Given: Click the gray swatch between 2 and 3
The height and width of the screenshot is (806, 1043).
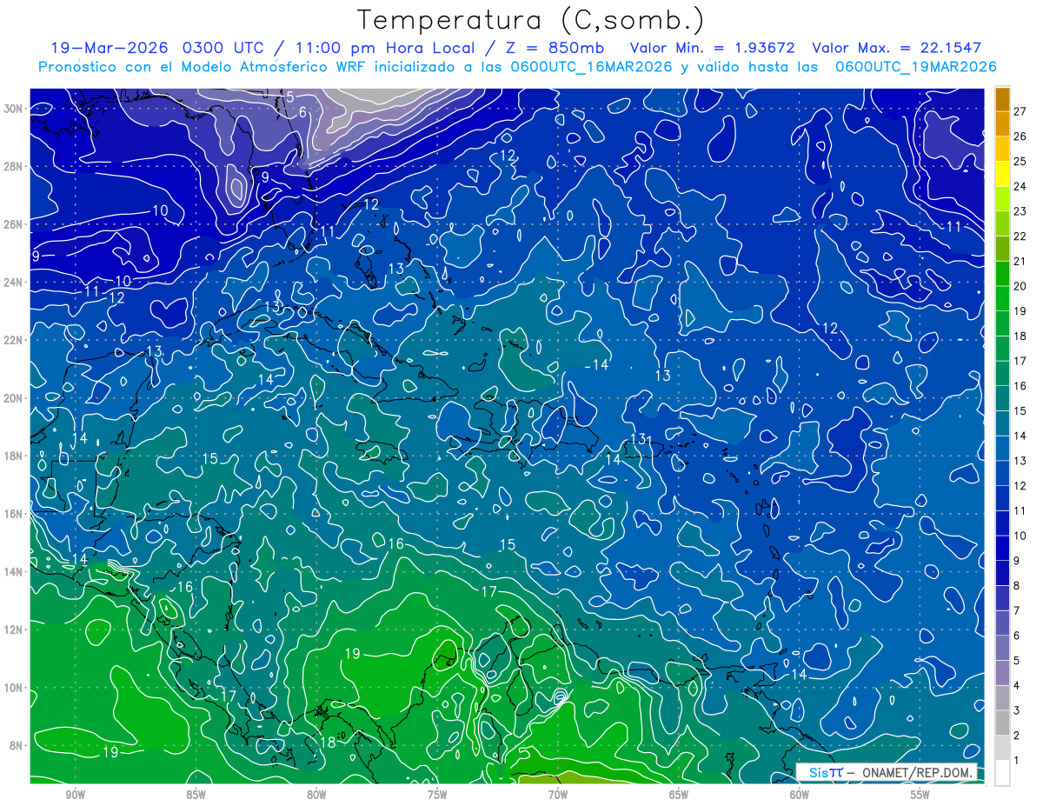Looking at the screenshot, I should tap(1002, 723).
